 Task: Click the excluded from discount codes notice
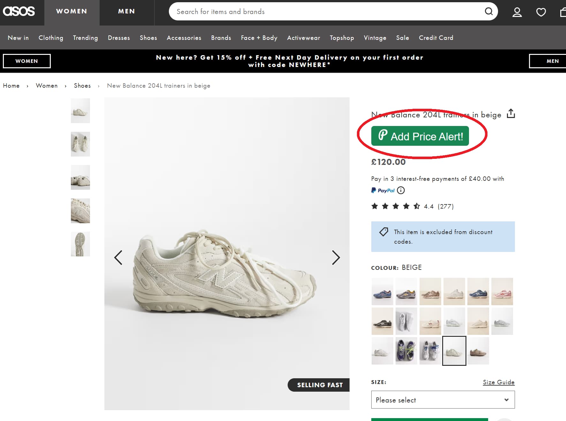coord(443,237)
